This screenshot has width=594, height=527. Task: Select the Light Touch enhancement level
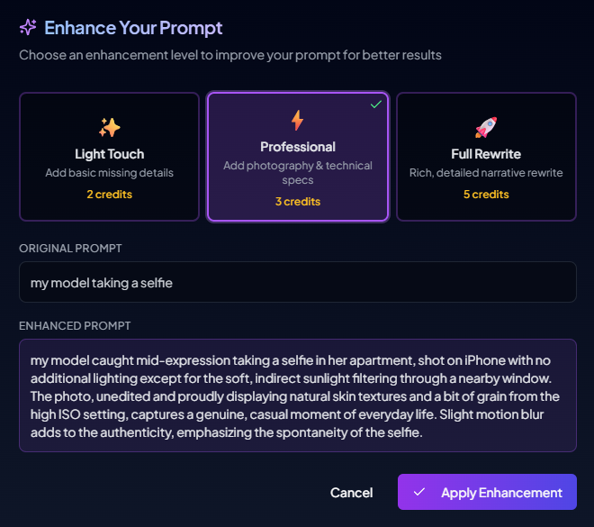109,157
